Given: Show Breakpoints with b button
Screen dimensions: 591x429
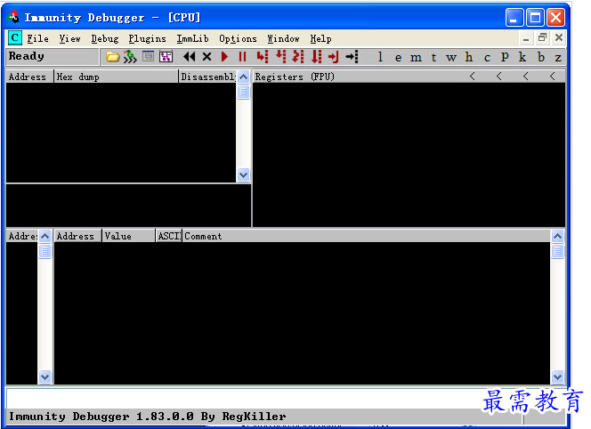Looking at the screenshot, I should (x=541, y=57).
